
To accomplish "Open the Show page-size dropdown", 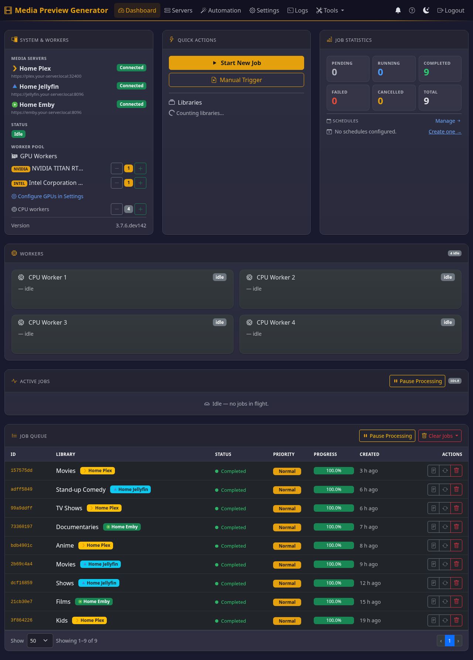I will click(x=40, y=641).
